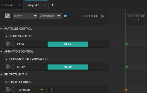Click the play arrow beside the timecode
The height and width of the screenshot is (93, 147).
pyautogui.click(x=103, y=16)
